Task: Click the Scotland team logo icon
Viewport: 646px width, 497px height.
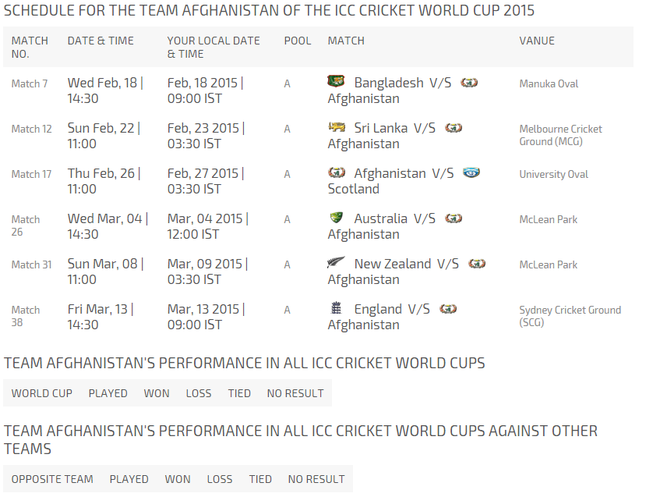Action: click(x=471, y=172)
